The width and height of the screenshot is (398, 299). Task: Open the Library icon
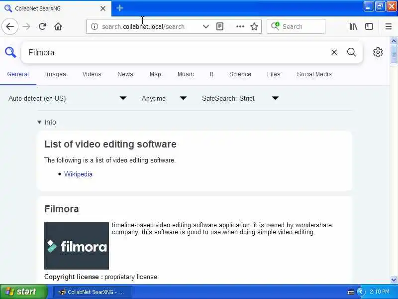click(353, 26)
